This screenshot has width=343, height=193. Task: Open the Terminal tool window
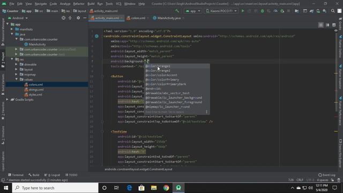[x=16, y=175]
